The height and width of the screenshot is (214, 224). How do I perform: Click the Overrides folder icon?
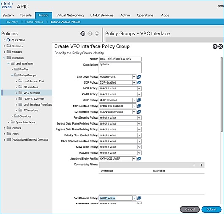pos(16,116)
